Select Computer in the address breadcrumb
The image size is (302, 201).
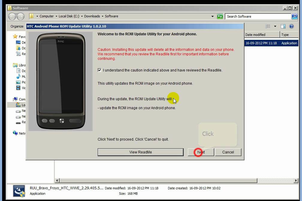(47, 16)
